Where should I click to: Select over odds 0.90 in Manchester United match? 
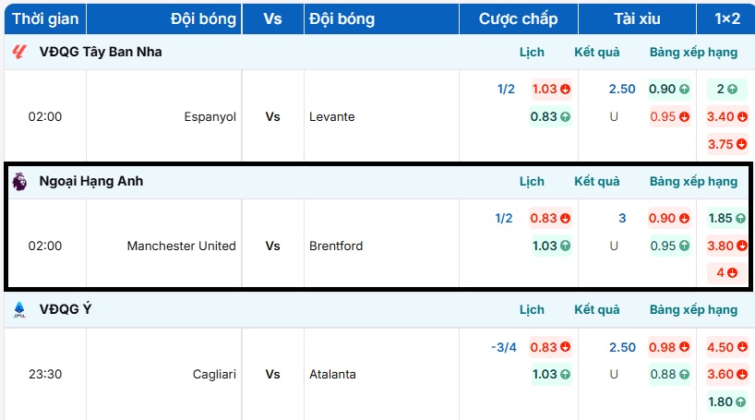(x=669, y=219)
